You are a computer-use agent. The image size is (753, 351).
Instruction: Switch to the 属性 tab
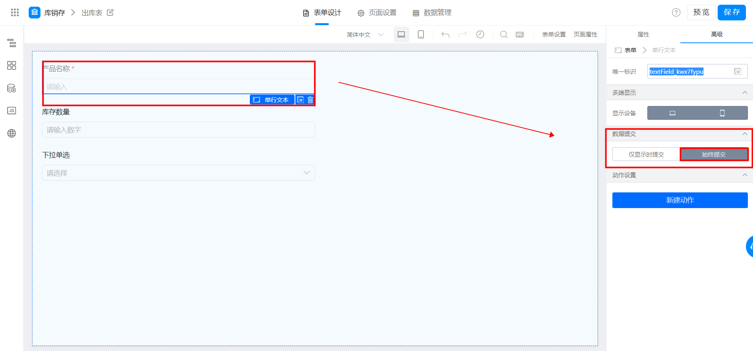(x=643, y=35)
